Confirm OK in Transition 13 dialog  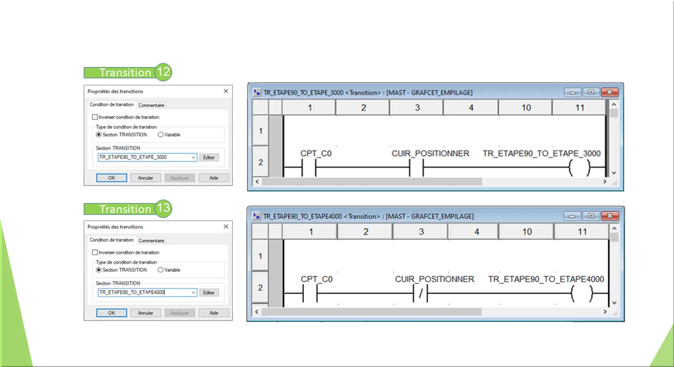pyautogui.click(x=112, y=313)
